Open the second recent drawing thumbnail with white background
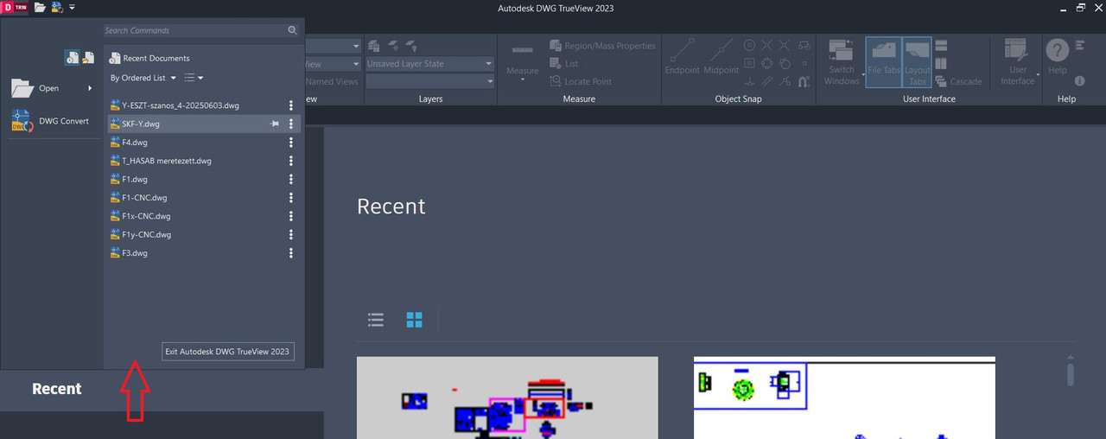Viewport: 1106px width, 439px height. coord(844,398)
